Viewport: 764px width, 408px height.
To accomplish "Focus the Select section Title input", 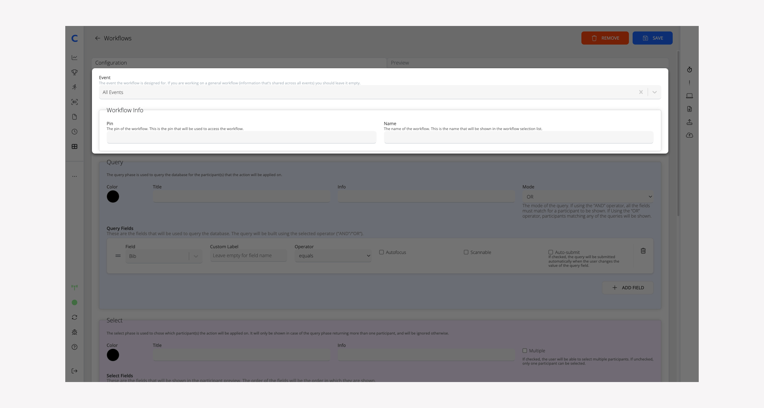I will coord(241,355).
